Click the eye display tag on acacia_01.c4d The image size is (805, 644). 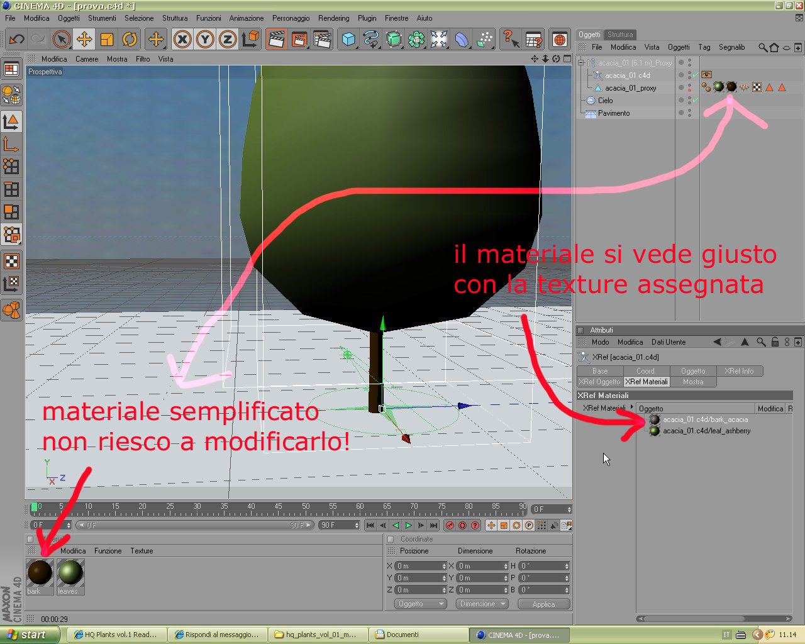pos(706,74)
